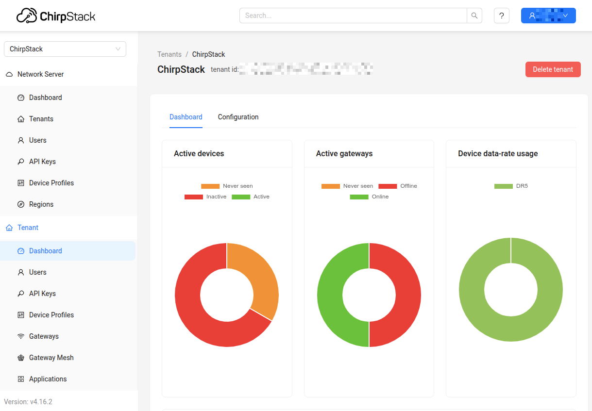
Task: Click the ChirpStack breadcrumb item
Action: pyautogui.click(x=209, y=54)
